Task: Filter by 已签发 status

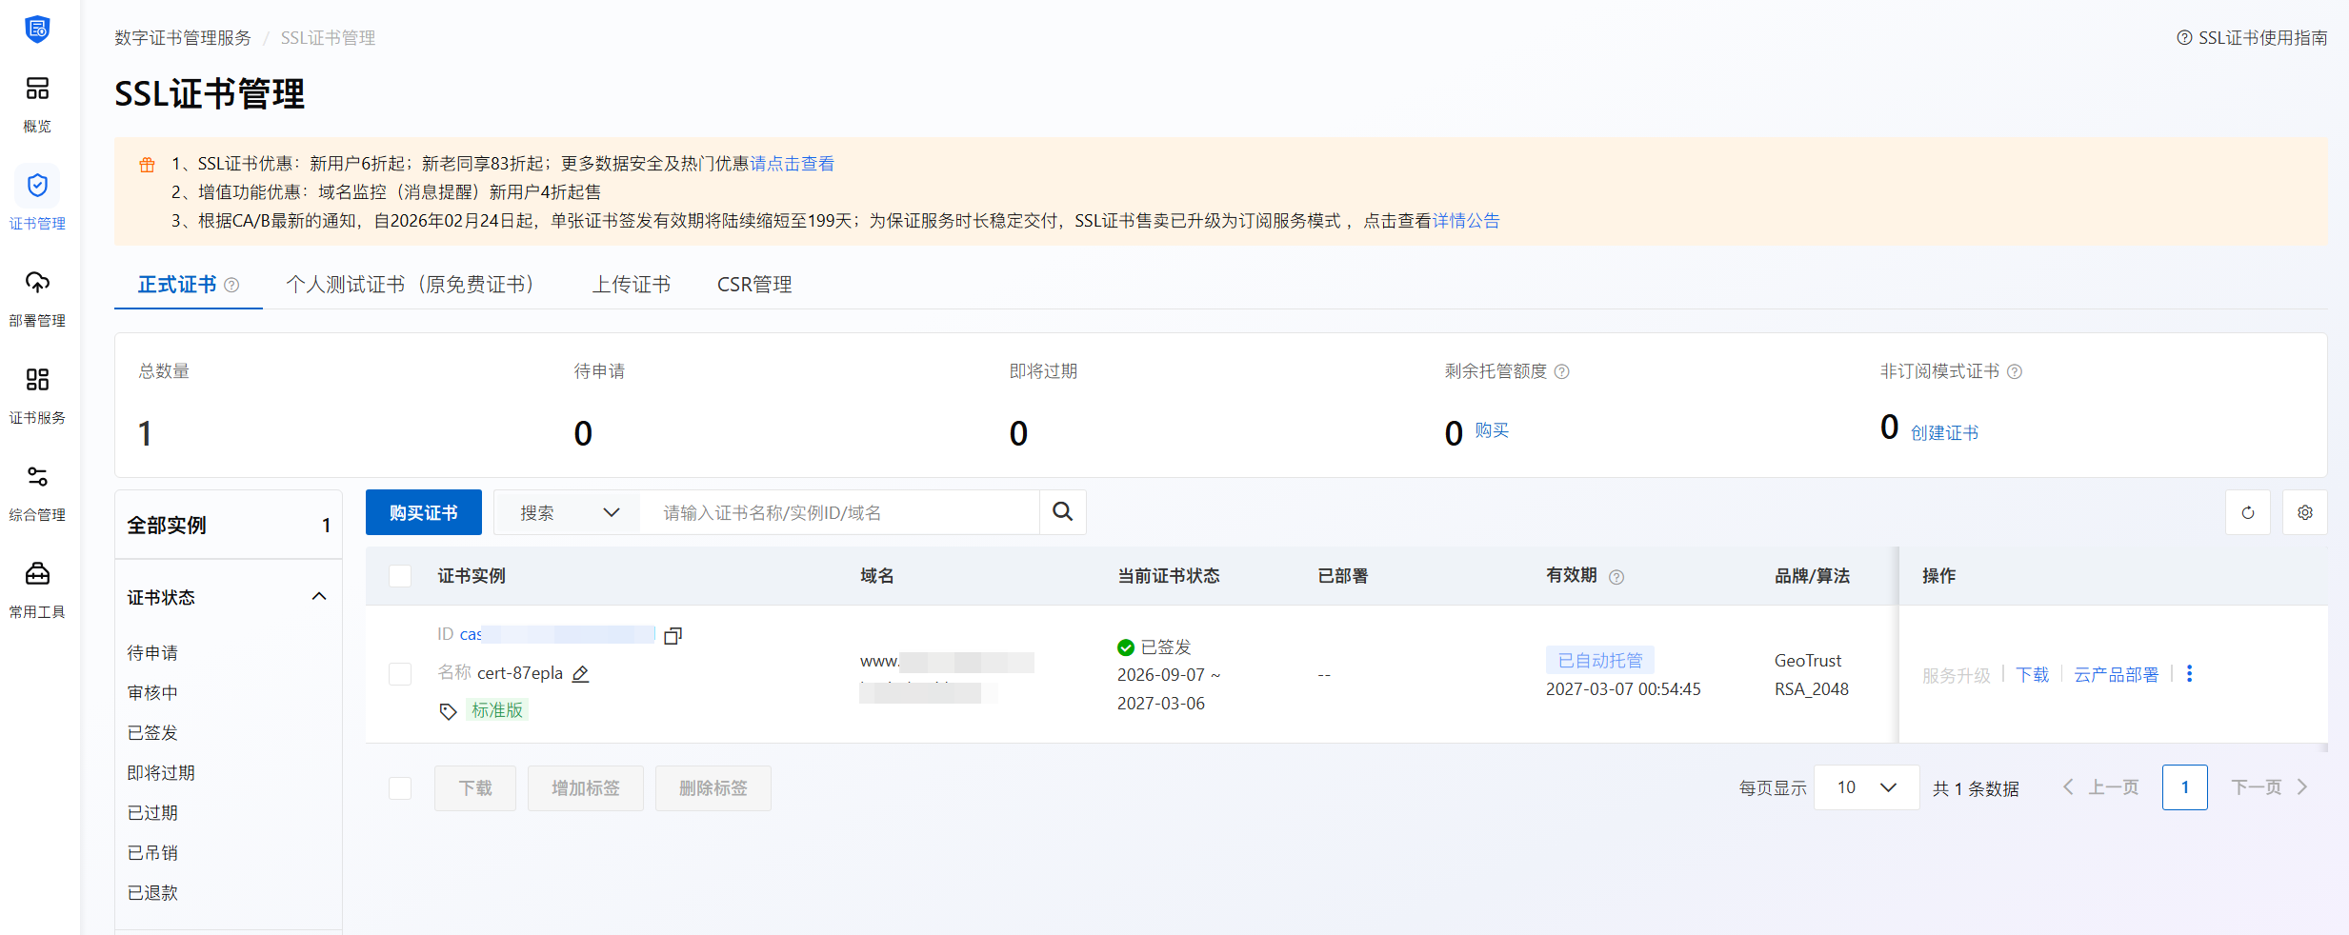Action: 152,732
